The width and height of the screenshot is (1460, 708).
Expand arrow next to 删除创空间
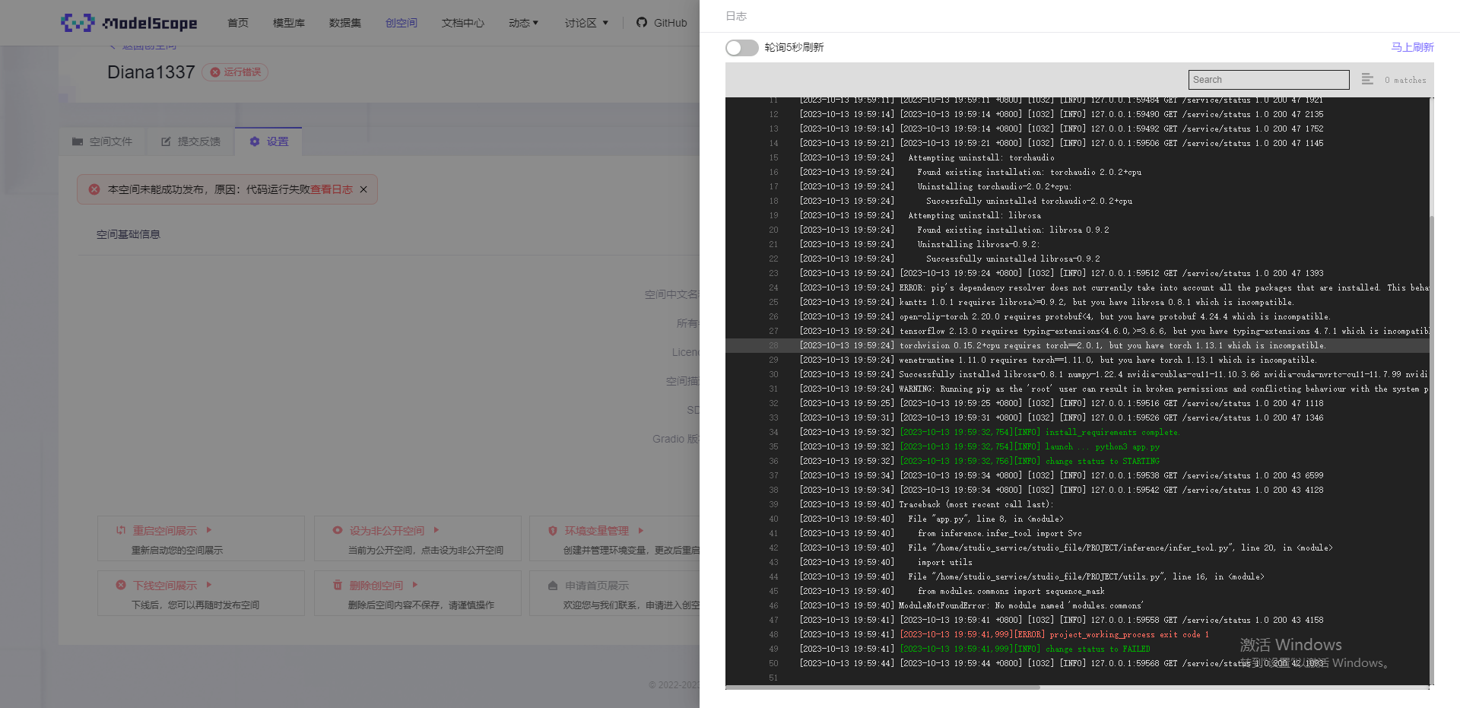pyautogui.click(x=415, y=585)
